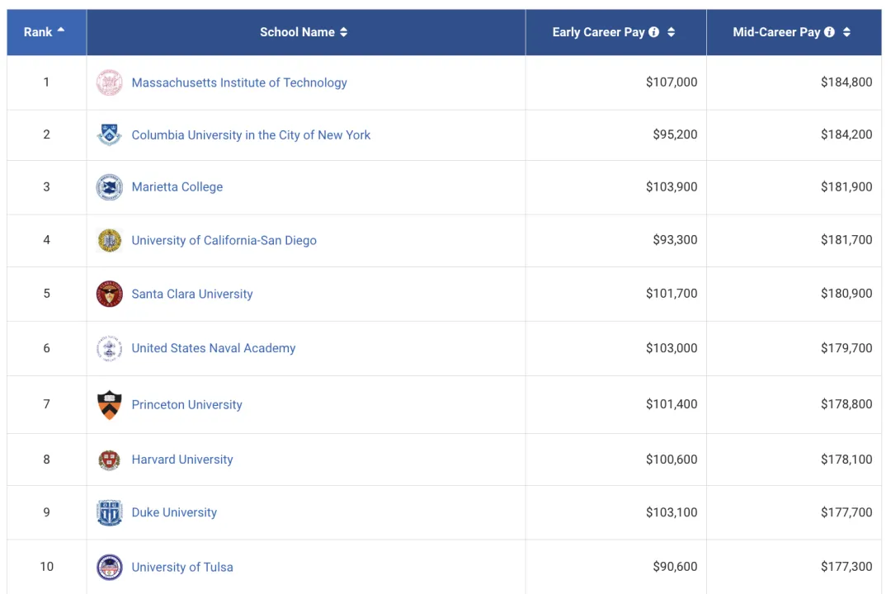
Task: Select Naval Academy early pay $103,000
Action: pyautogui.click(x=671, y=348)
